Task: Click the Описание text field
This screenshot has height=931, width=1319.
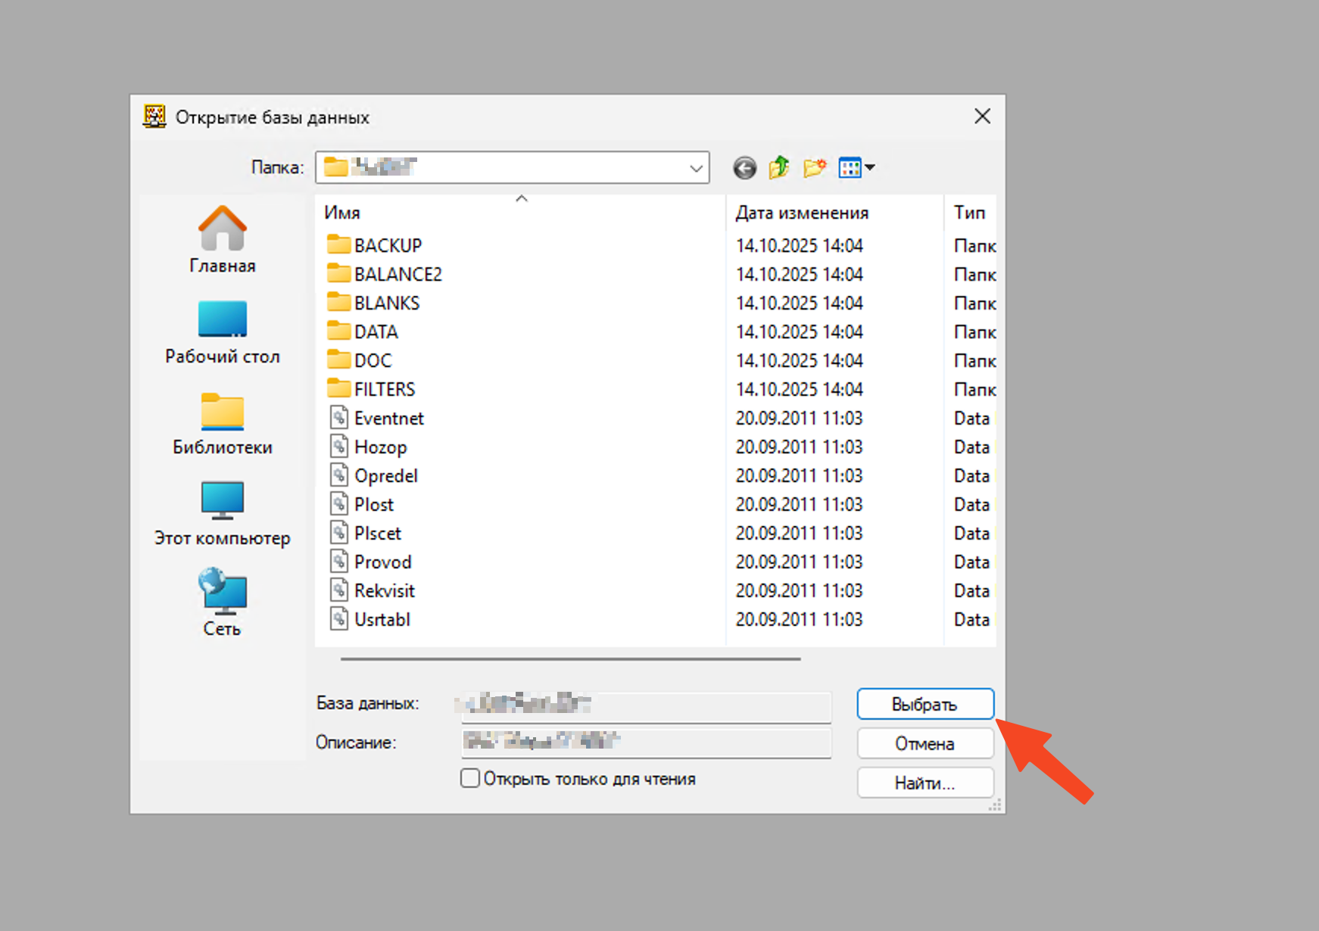Action: [x=646, y=742]
